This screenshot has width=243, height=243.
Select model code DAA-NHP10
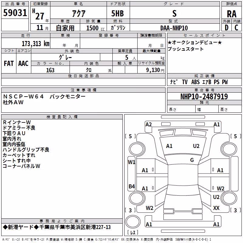click(174, 28)
